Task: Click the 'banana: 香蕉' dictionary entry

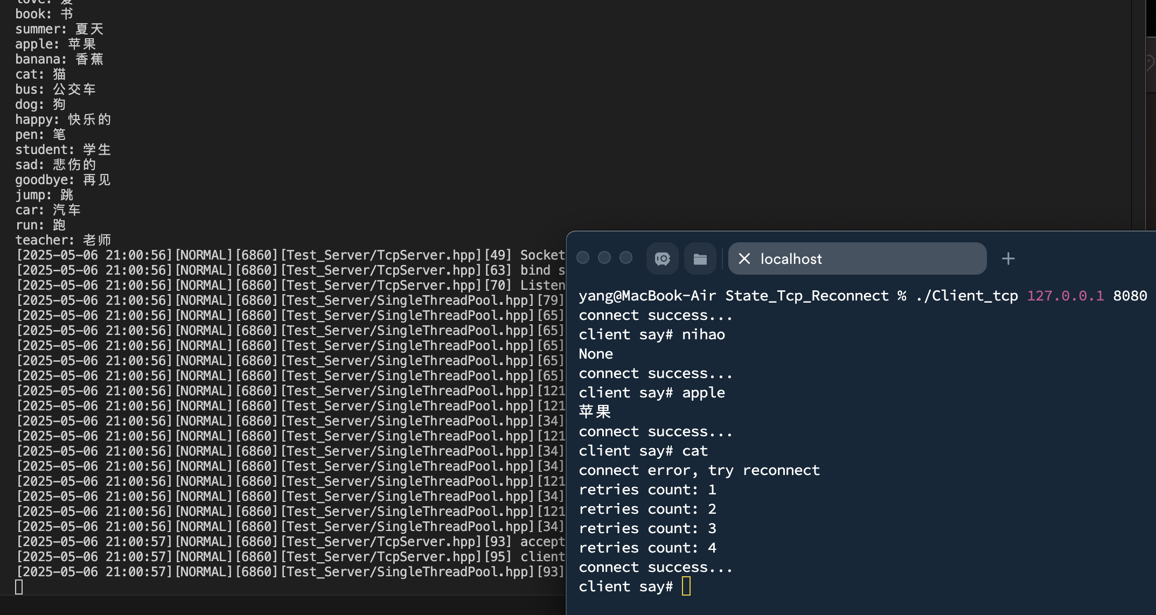Action: pyautogui.click(x=59, y=59)
